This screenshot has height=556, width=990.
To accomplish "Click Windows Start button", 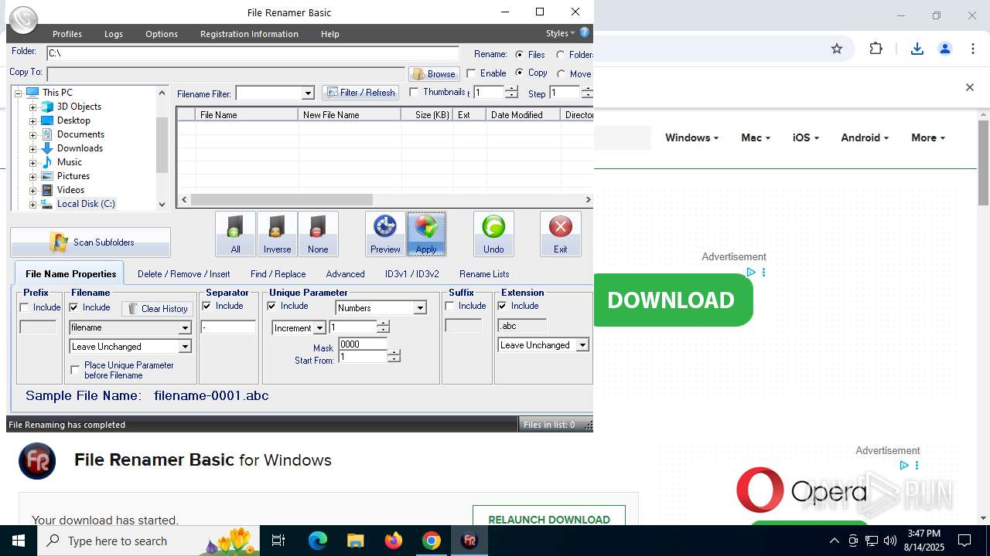I will click(x=19, y=541).
